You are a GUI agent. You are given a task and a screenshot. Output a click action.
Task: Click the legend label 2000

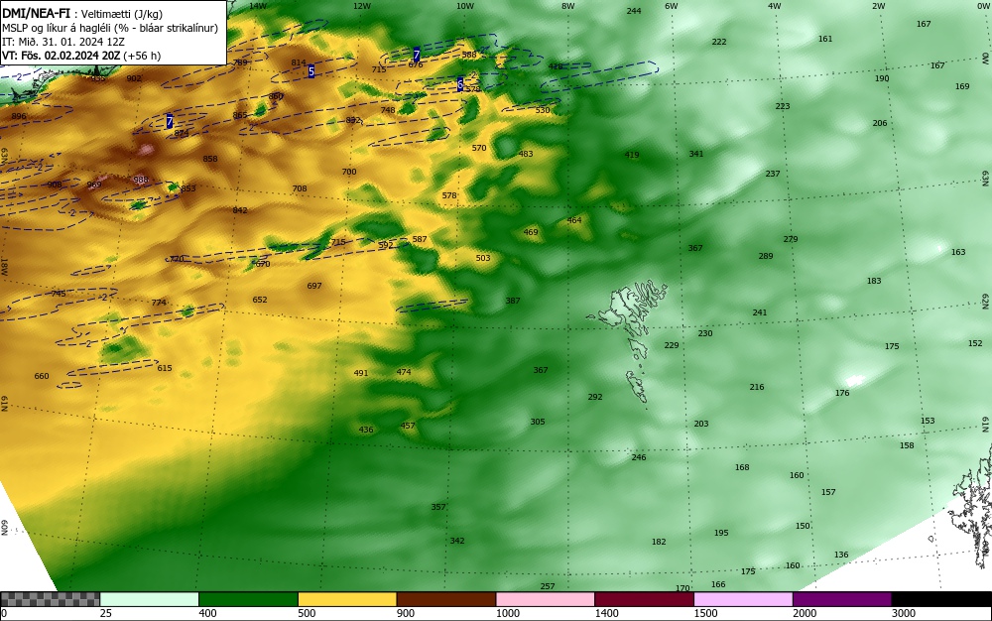click(x=805, y=613)
